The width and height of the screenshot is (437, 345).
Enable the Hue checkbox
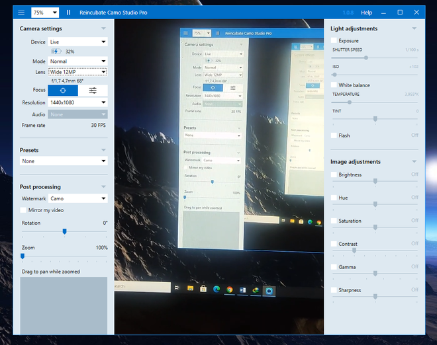click(334, 198)
